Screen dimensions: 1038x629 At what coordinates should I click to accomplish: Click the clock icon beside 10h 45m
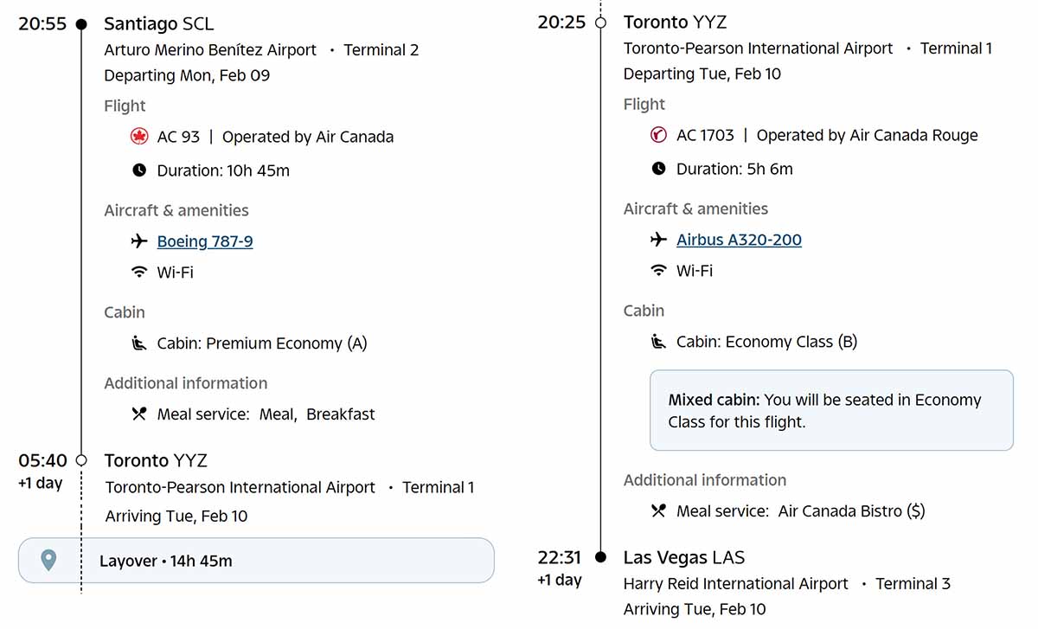[139, 170]
